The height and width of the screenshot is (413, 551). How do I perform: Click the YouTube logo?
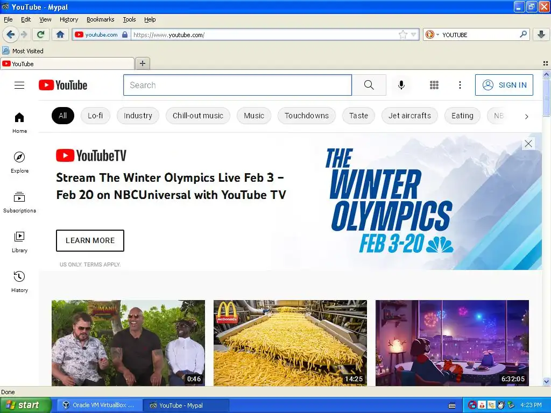[x=63, y=85]
